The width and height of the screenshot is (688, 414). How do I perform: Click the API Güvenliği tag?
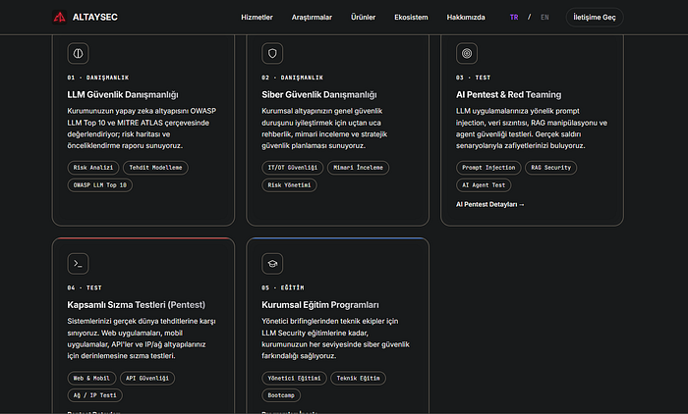tap(147, 378)
